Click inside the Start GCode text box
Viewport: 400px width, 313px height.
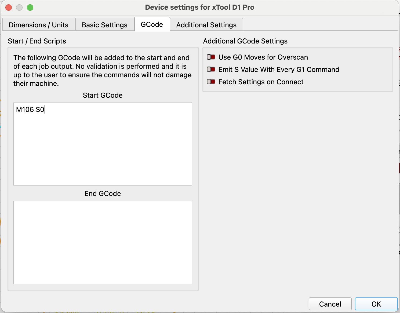(x=103, y=144)
